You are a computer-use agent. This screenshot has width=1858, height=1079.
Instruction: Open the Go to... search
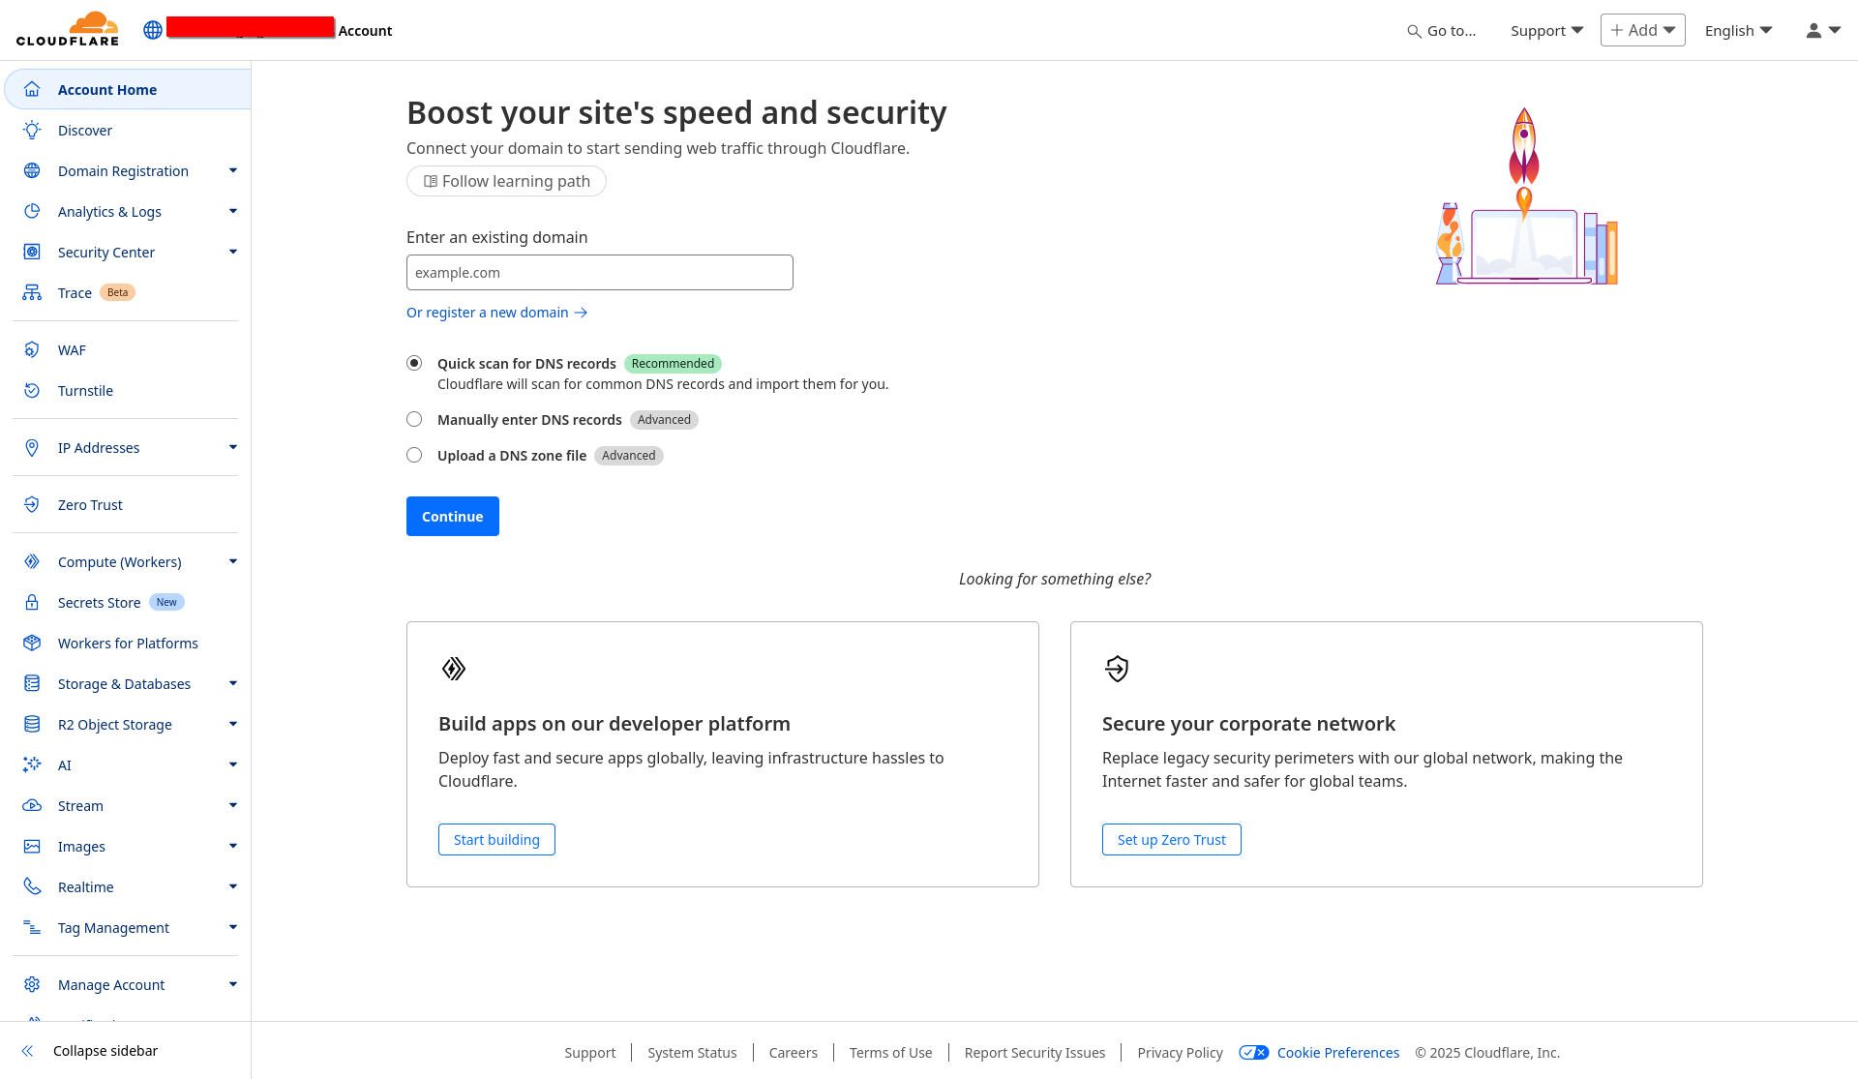coord(1443,30)
